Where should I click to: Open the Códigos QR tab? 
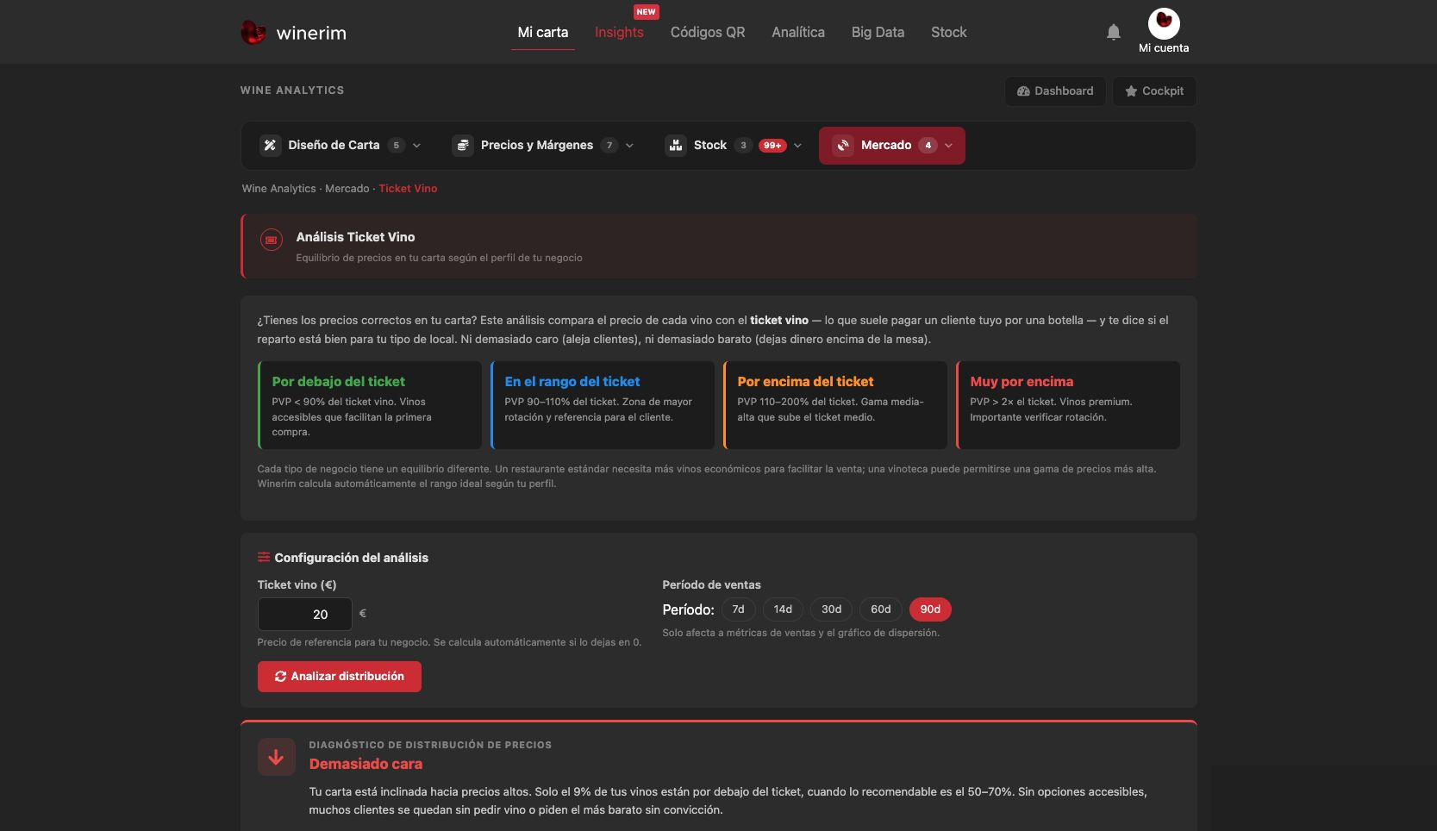708,33
